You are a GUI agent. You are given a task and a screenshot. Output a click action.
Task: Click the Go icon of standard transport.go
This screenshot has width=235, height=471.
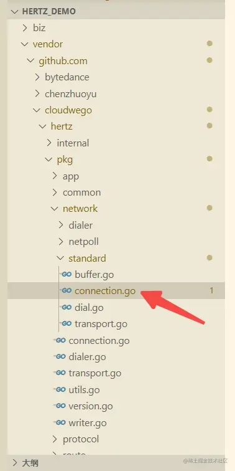67,324
